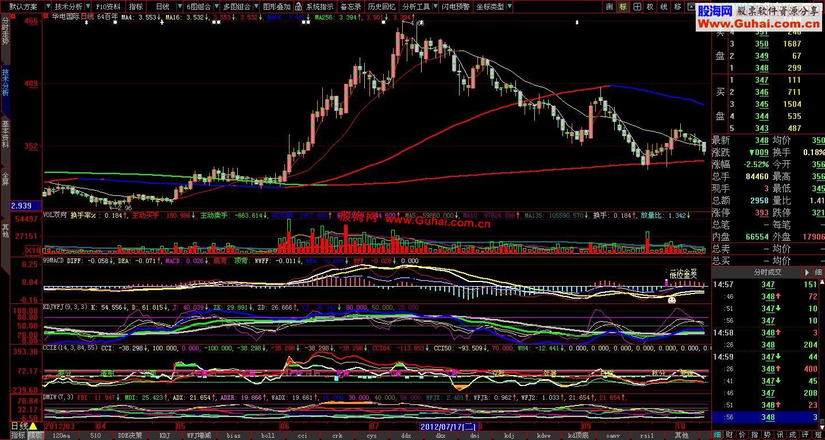Open F10资料 from the toolbar
This screenshot has height=440, width=825.
108,7
